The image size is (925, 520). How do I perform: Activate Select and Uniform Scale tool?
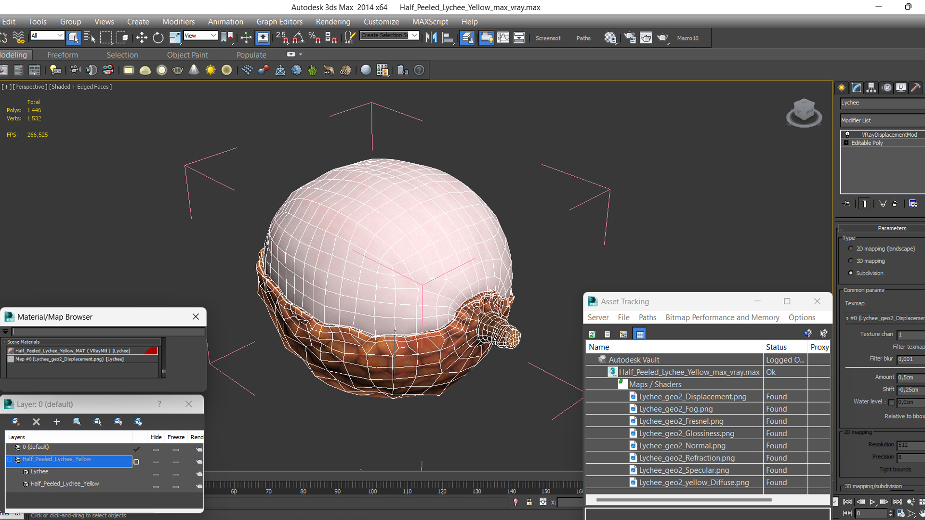point(174,38)
